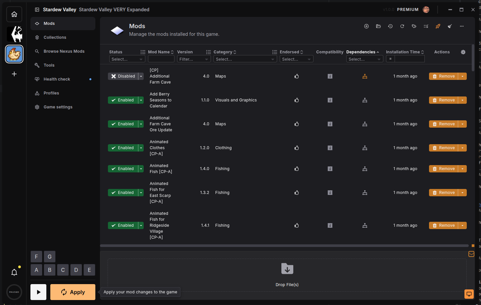Expand Remove options arrow for Animated Fish [CP-A]
The image size is (481, 305).
(462, 169)
